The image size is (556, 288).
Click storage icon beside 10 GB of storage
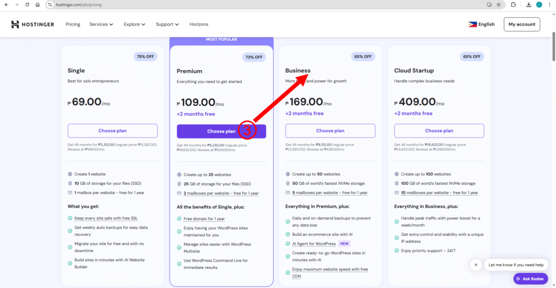tap(70, 183)
